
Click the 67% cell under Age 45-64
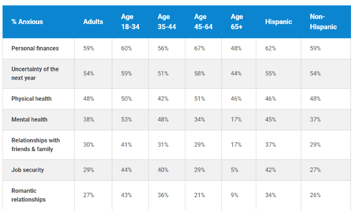[200, 48]
